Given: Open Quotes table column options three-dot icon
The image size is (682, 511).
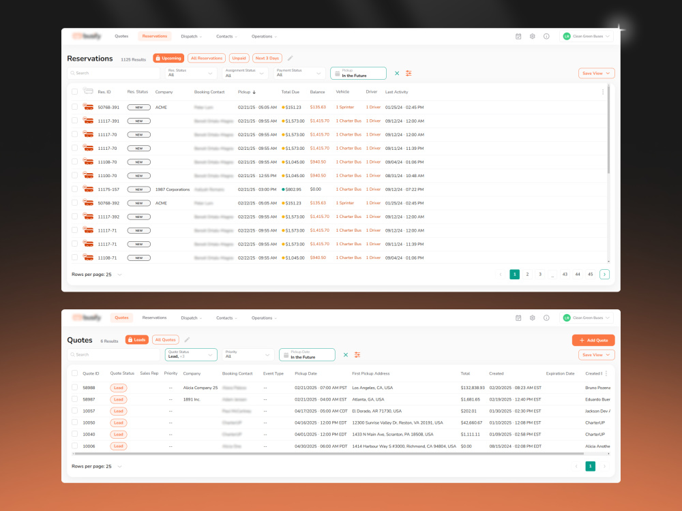Looking at the screenshot, I should click(606, 373).
